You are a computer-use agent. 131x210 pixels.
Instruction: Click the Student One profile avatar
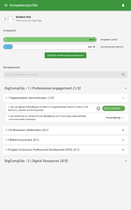[x=10, y=19]
